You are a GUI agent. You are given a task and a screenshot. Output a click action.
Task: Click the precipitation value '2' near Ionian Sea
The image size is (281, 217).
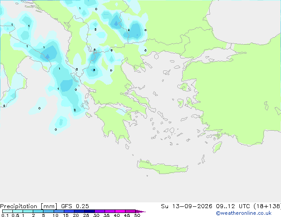click(x=75, y=110)
